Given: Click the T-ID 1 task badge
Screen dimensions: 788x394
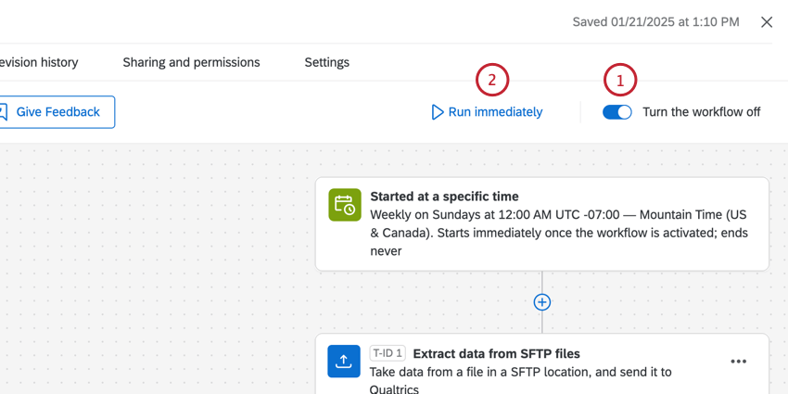Looking at the screenshot, I should point(387,353).
